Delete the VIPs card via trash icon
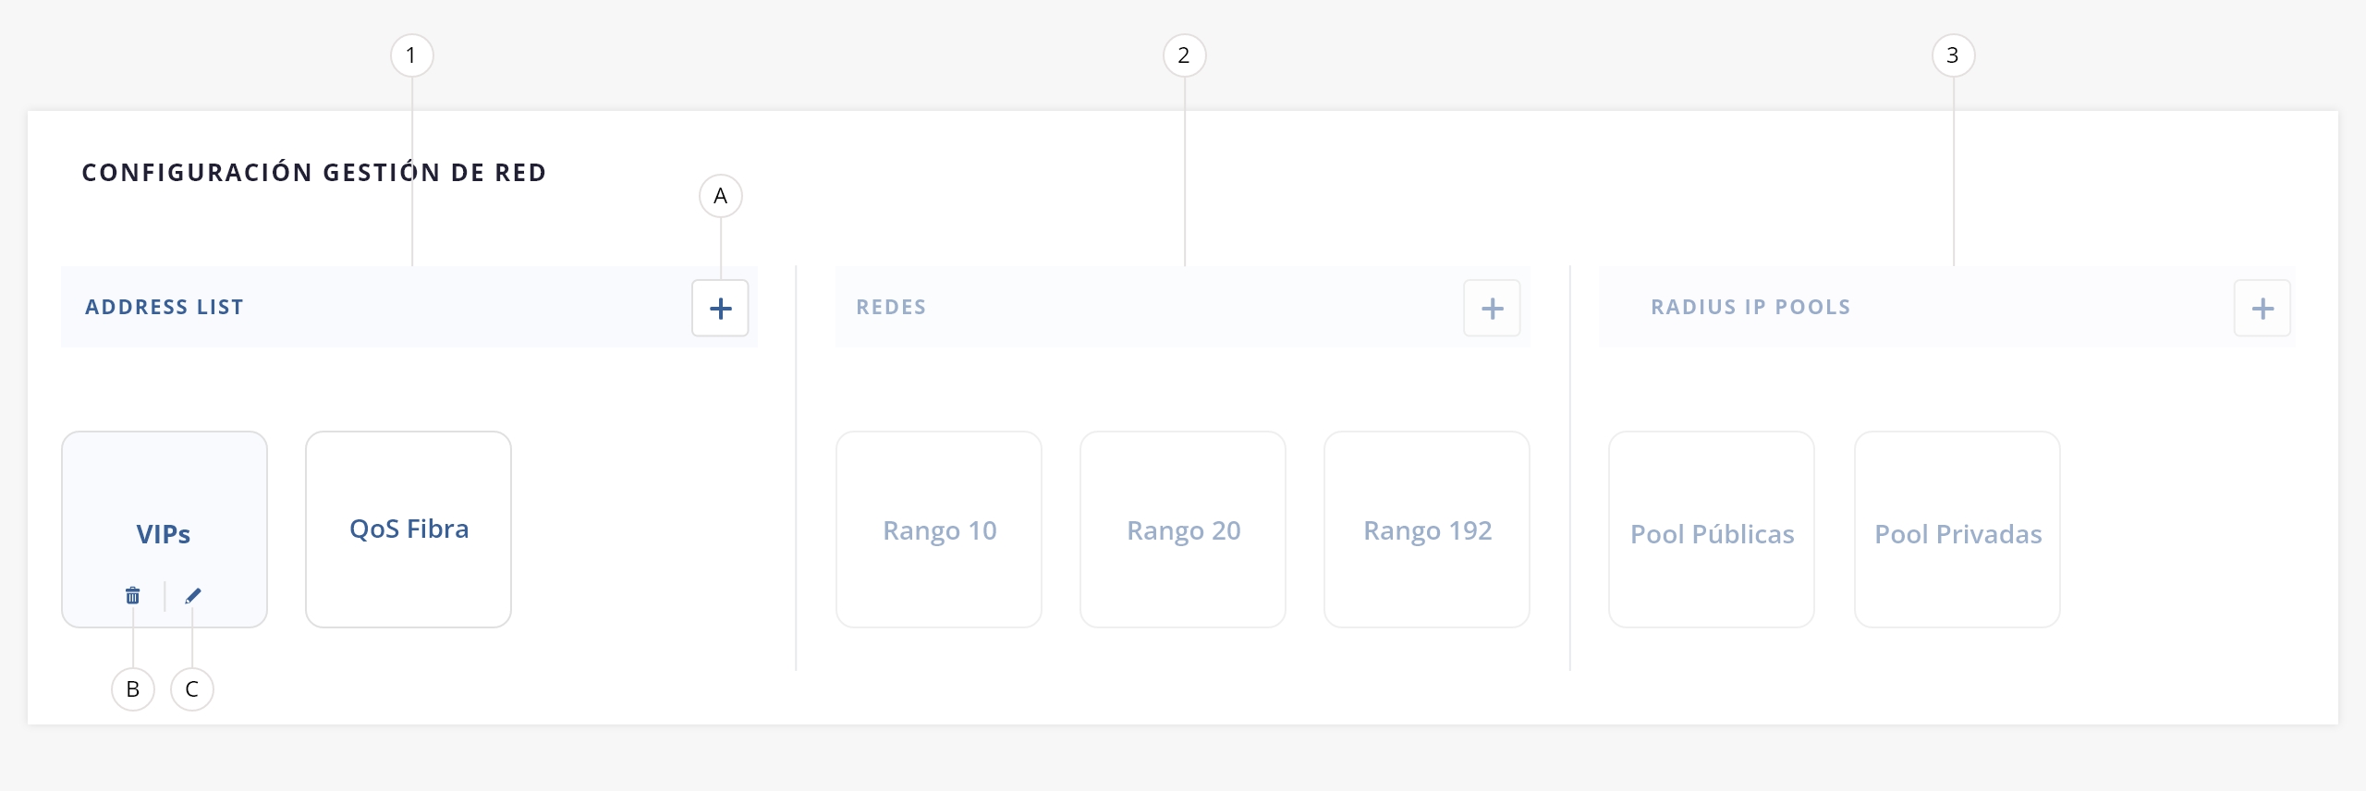2366x791 pixels. 133,596
